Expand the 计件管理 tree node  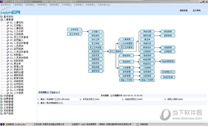click(1, 104)
